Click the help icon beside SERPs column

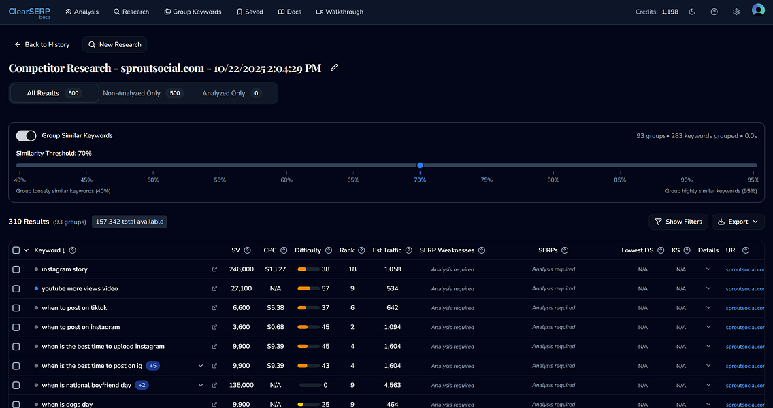[565, 250]
